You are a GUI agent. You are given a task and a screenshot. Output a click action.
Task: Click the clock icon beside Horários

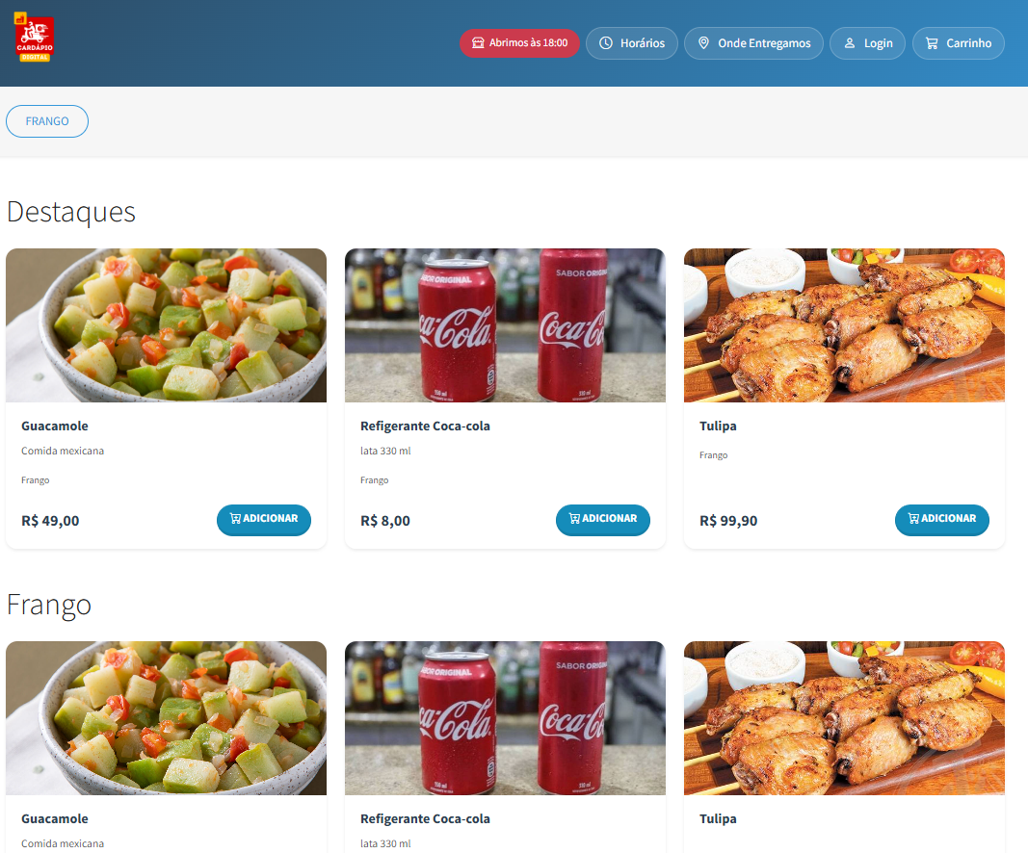coord(606,42)
